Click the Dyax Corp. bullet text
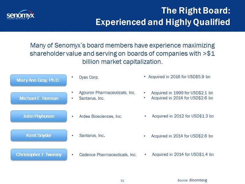Image resolution: width=245 pixels, height=184 pixels. [89, 77]
